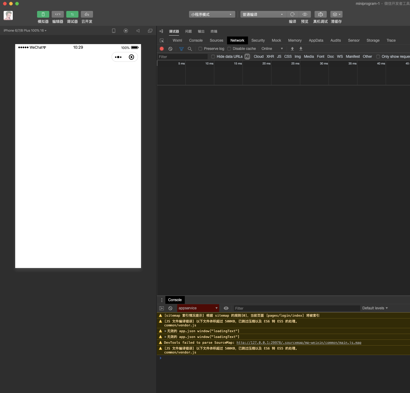The image size is (410, 393).
Task: Open the mini program mode dropdown
Action: click(x=212, y=14)
